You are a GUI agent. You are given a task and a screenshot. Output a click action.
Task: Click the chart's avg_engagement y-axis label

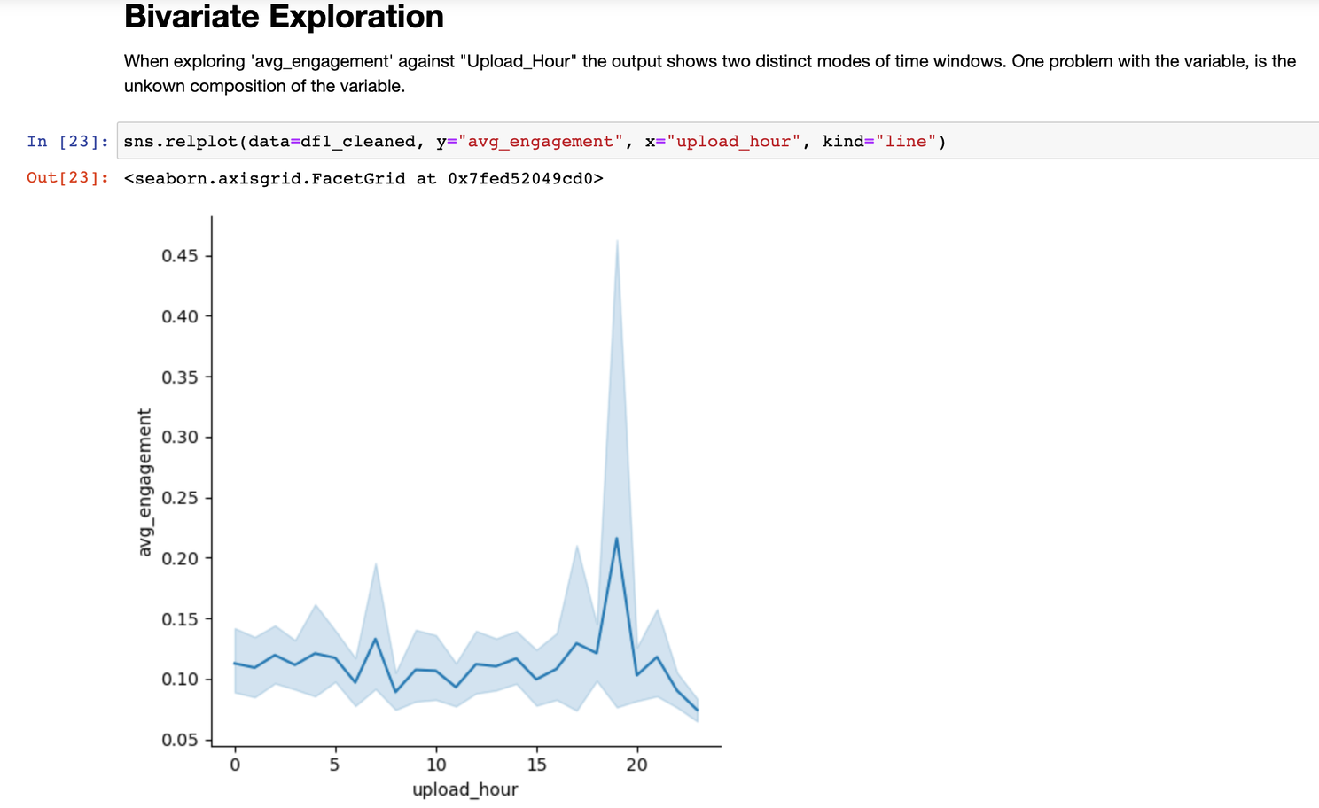pyautogui.click(x=145, y=483)
